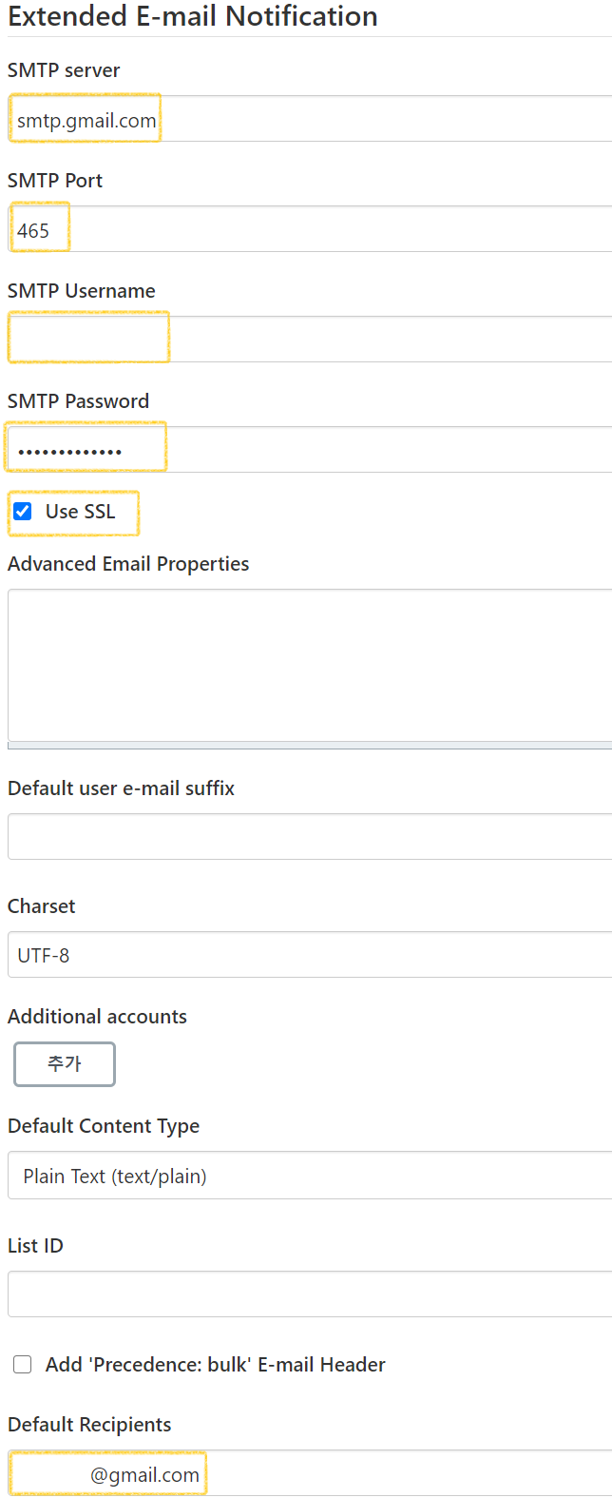Screen dimensions: 612x1498
Task: Click the SMTP server field containing smtp.gmail.com
Action: tap(310, 119)
